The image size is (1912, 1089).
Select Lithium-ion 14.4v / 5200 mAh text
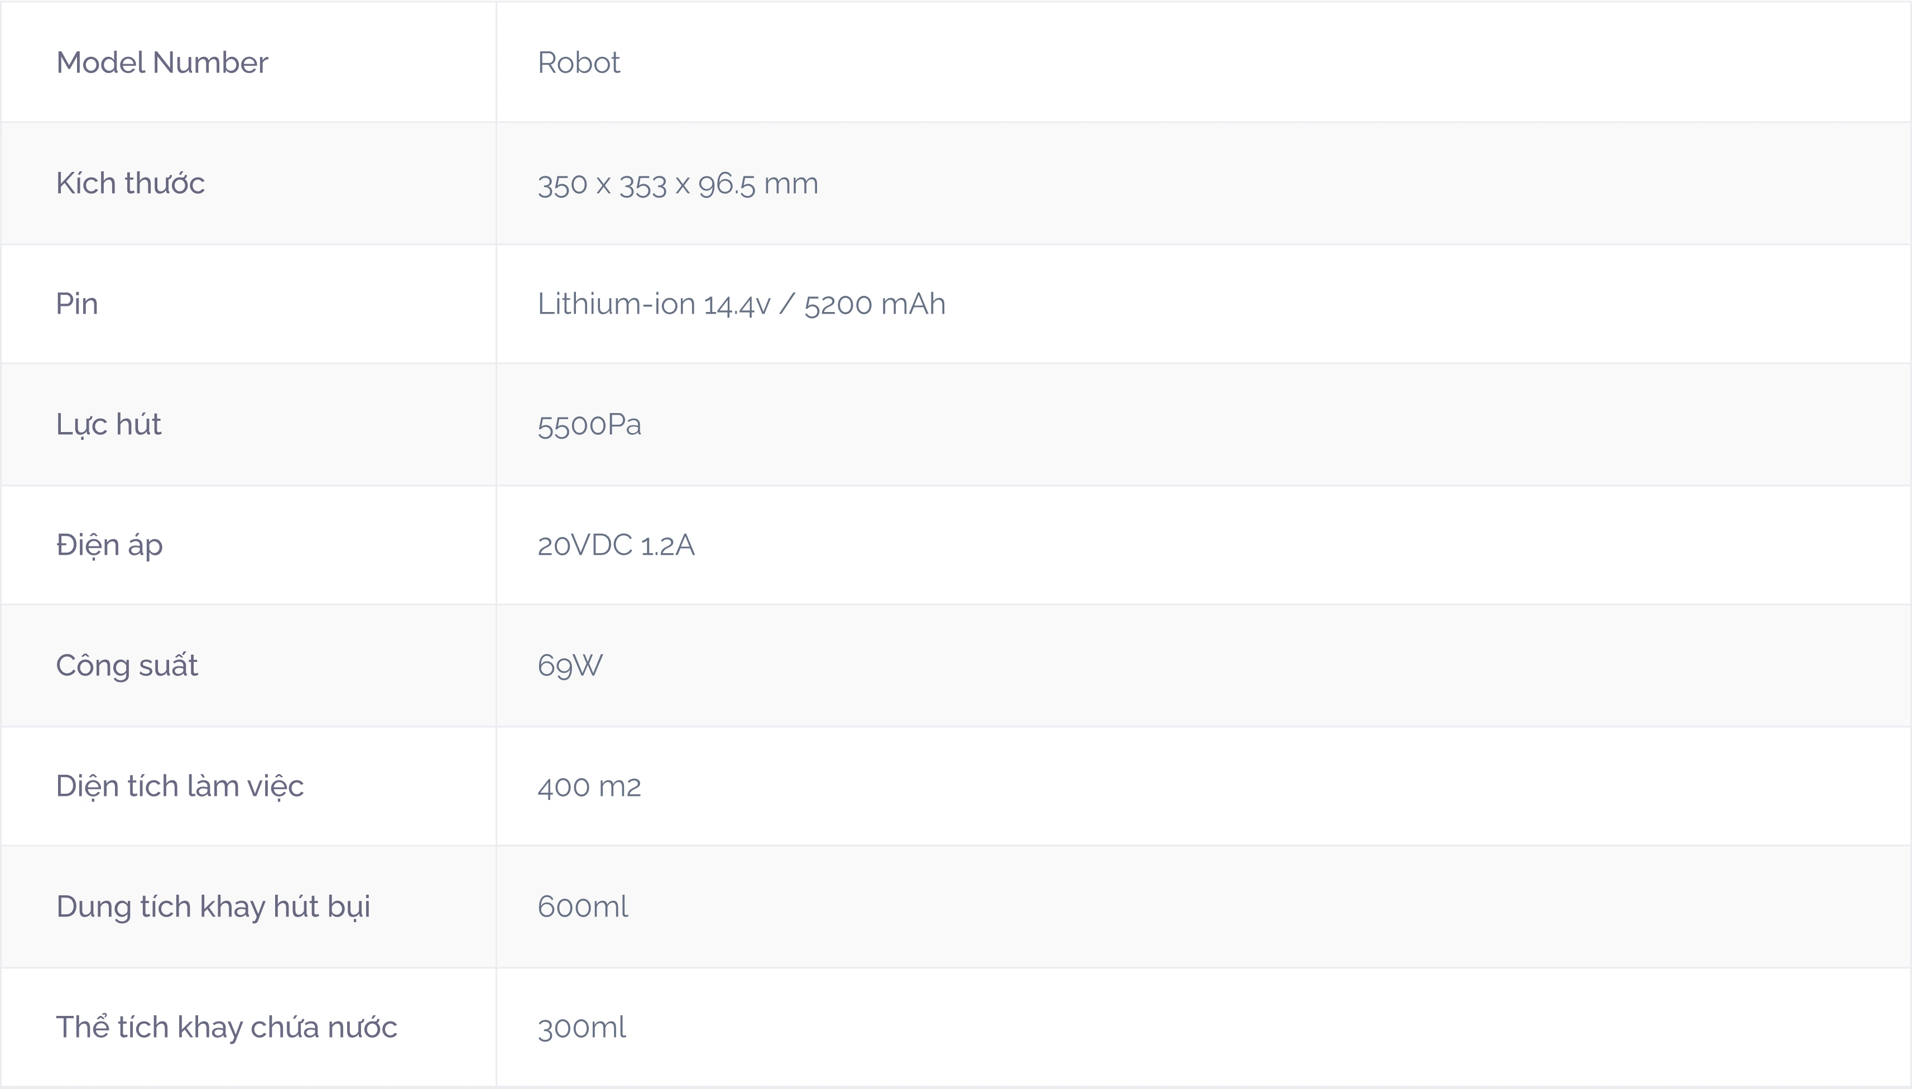click(x=741, y=304)
